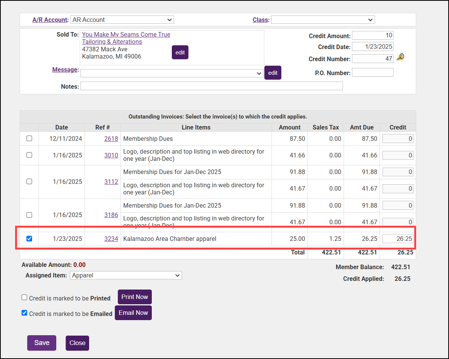The width and height of the screenshot is (449, 359).
Task: Click the Save button
Action: (x=42, y=343)
